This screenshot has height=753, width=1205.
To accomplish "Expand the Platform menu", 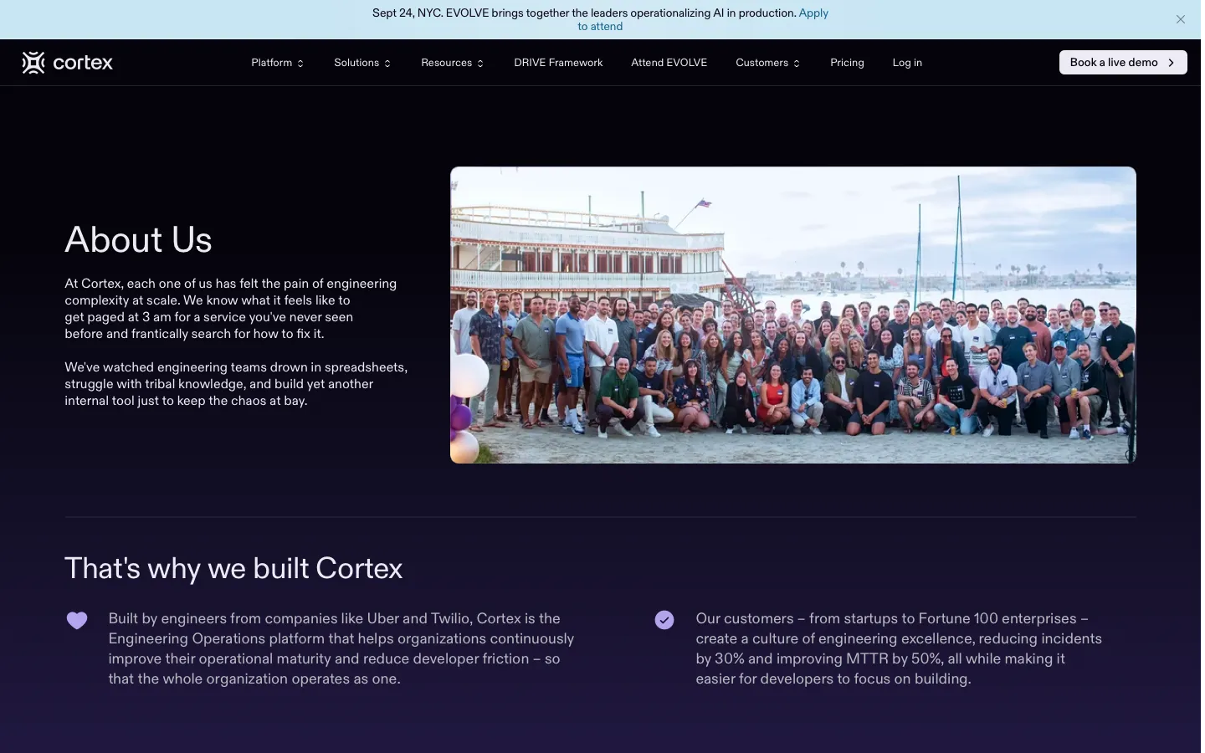I will (277, 63).
